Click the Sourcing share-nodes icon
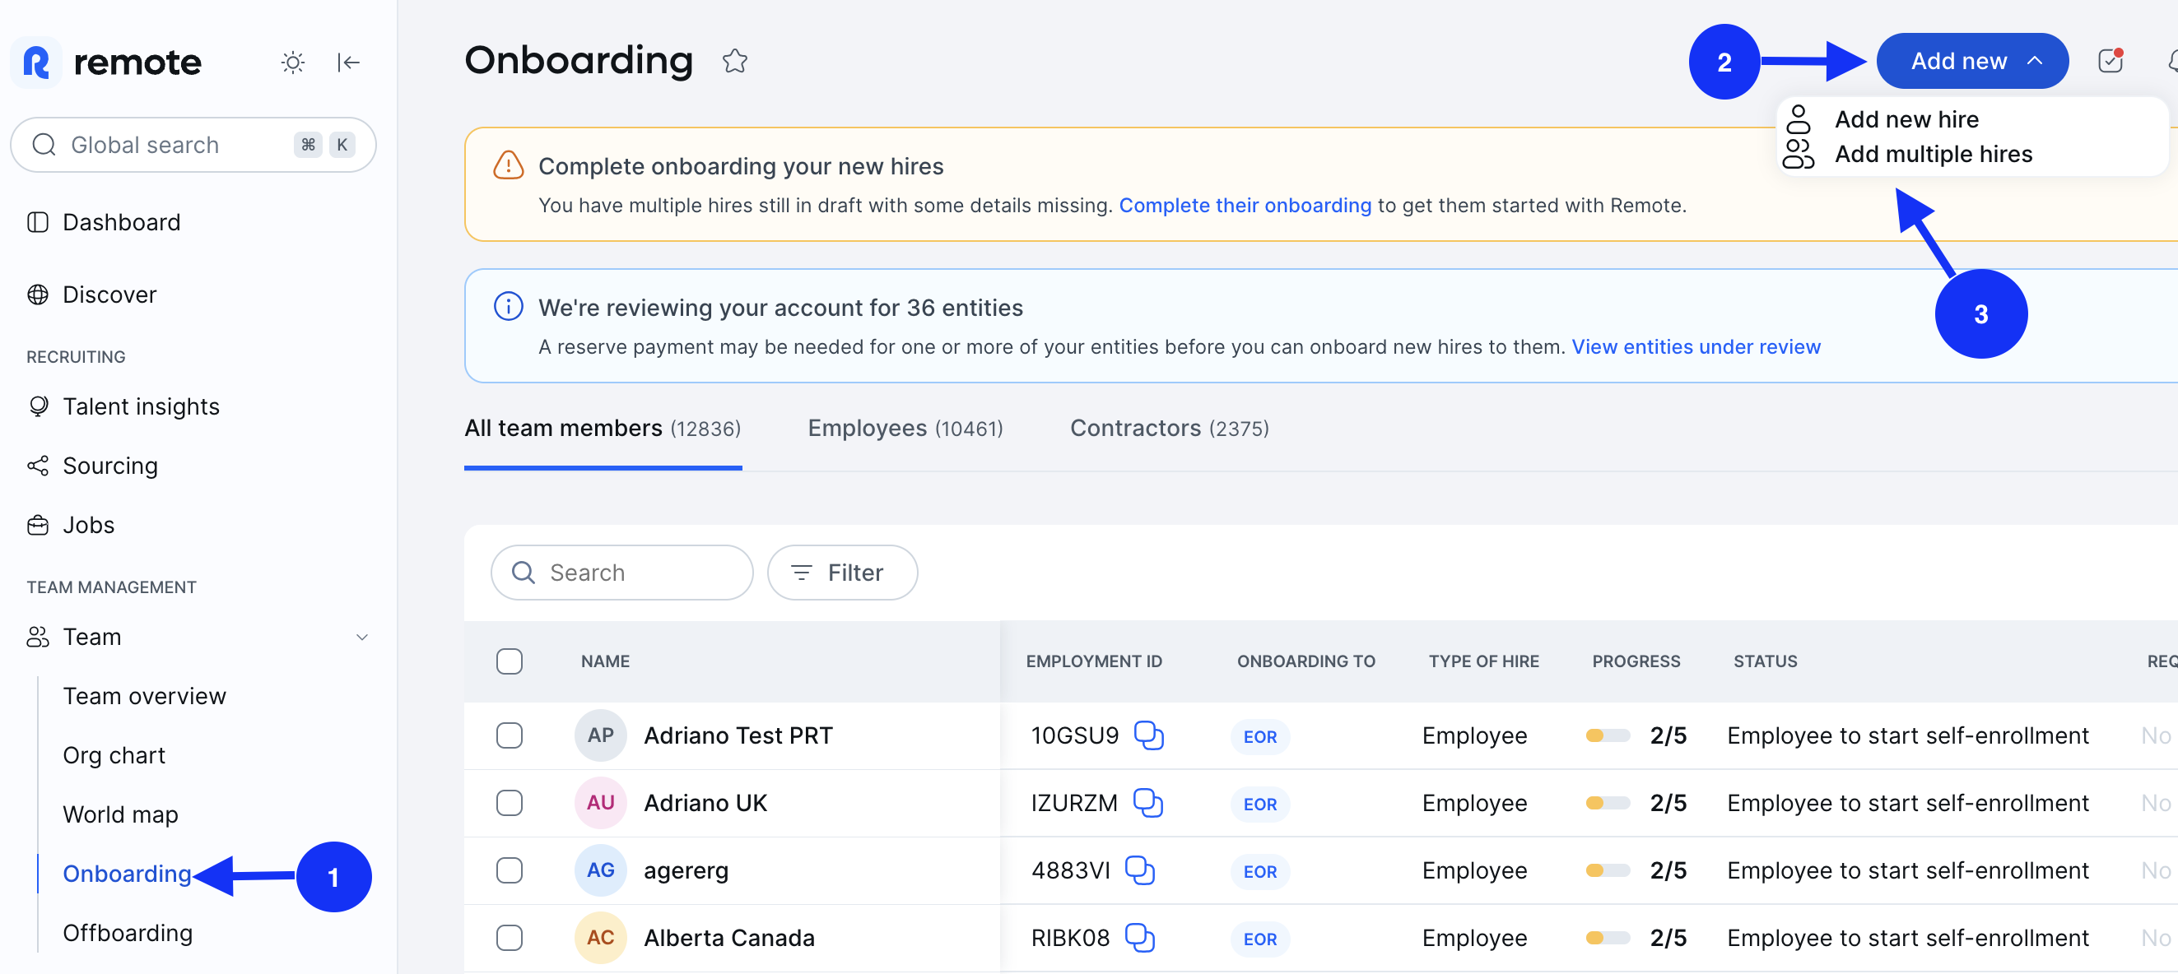This screenshot has height=974, width=2178. (x=38, y=466)
